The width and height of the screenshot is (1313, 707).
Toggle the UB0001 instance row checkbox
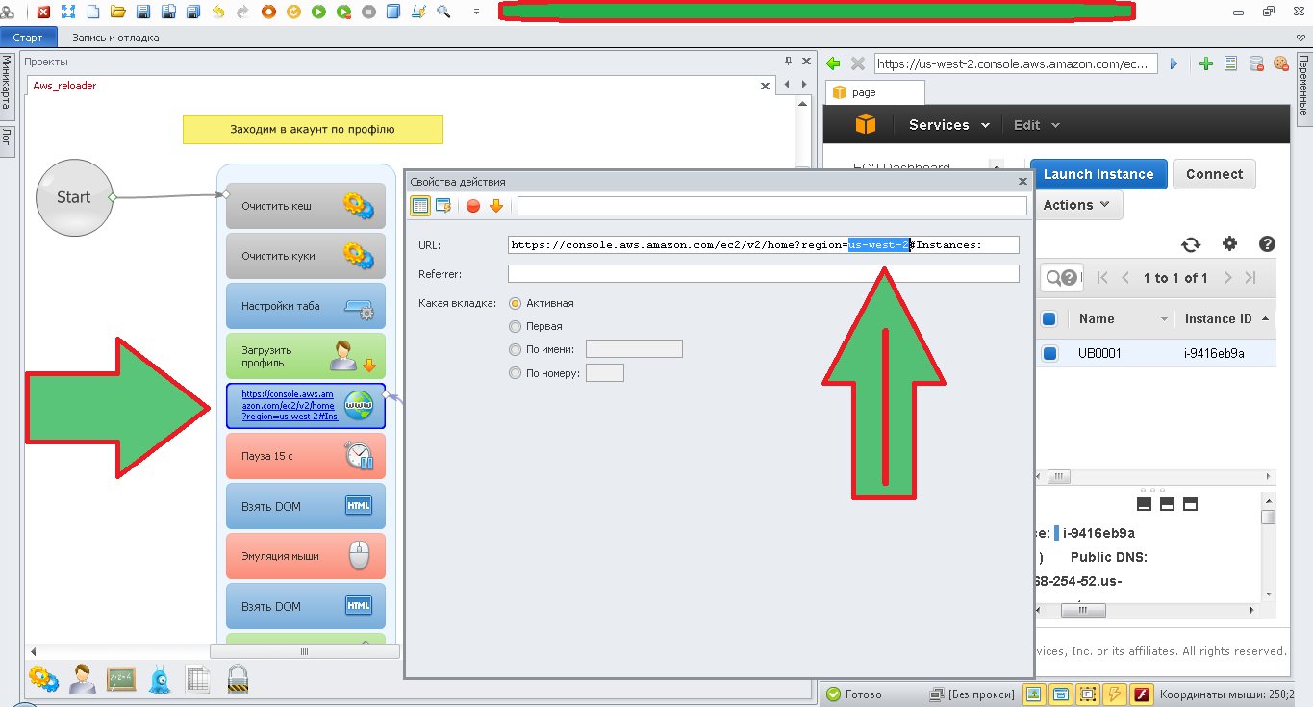click(x=1049, y=353)
